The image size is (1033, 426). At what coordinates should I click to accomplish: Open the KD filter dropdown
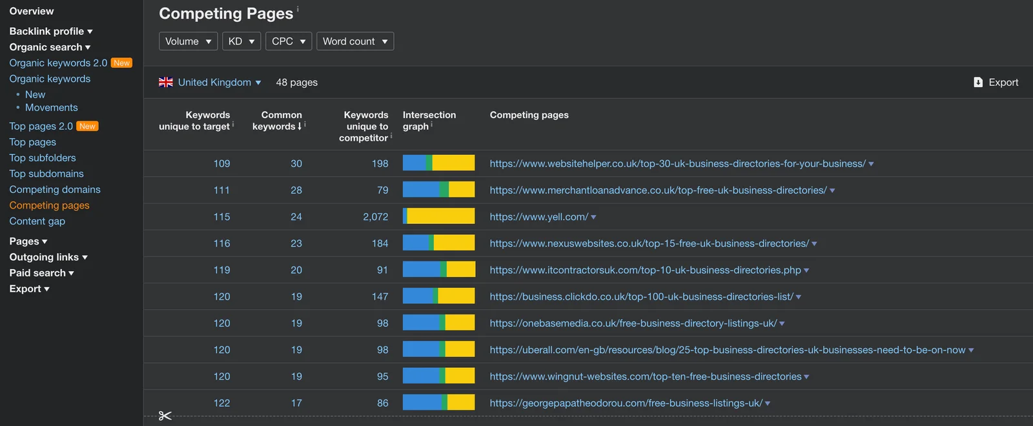pos(241,41)
